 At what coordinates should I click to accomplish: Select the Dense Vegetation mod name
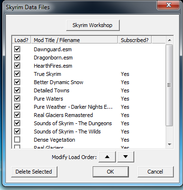55,140
